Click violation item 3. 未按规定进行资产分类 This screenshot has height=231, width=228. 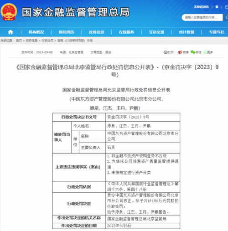click(x=129, y=173)
